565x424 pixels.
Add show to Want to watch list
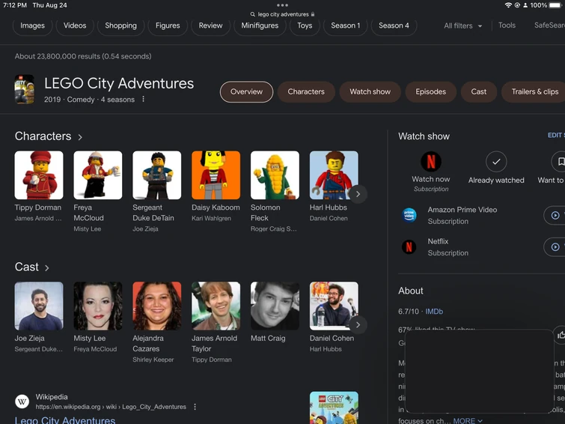(x=558, y=162)
